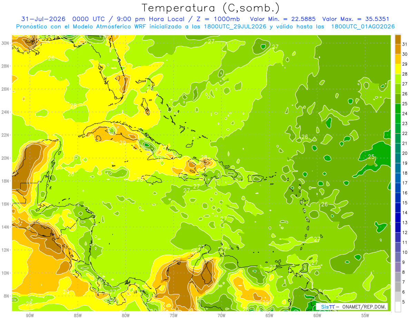Click the "26N" latitude axis label

click(x=6, y=89)
